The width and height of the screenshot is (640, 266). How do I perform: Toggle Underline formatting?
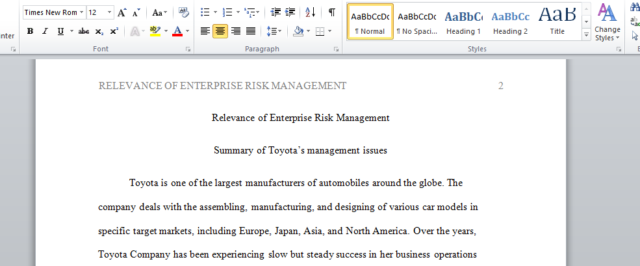click(x=60, y=31)
